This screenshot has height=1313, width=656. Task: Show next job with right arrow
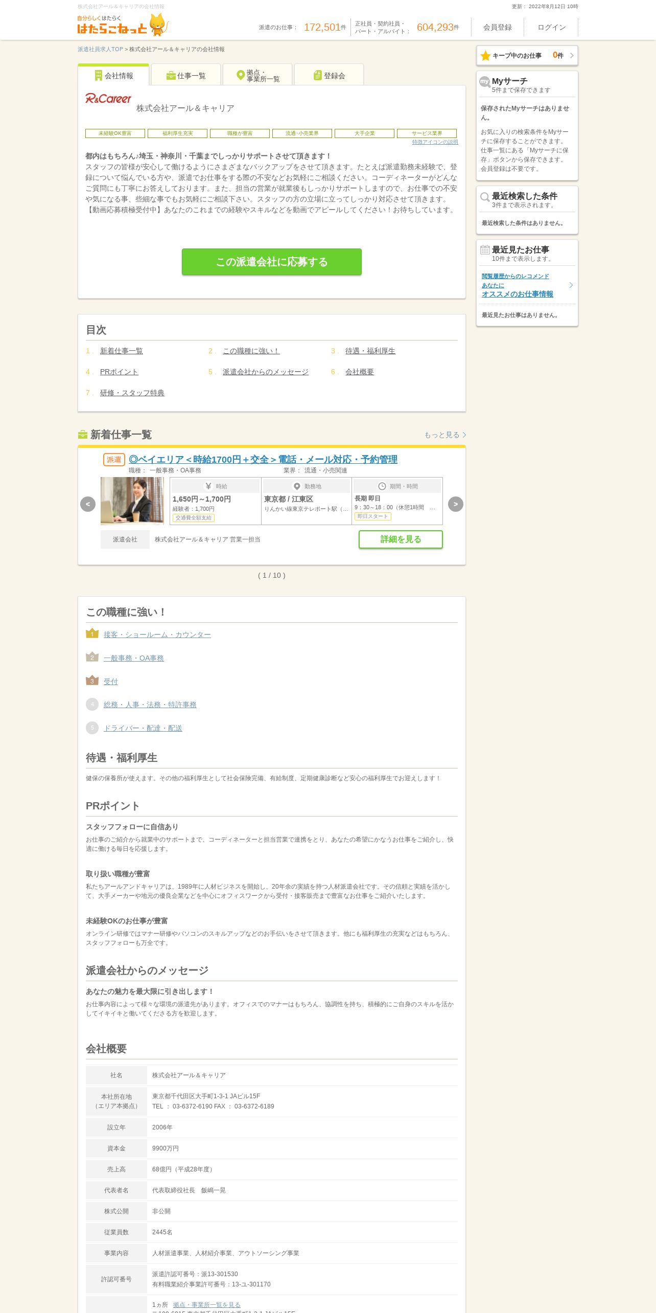pyautogui.click(x=456, y=504)
